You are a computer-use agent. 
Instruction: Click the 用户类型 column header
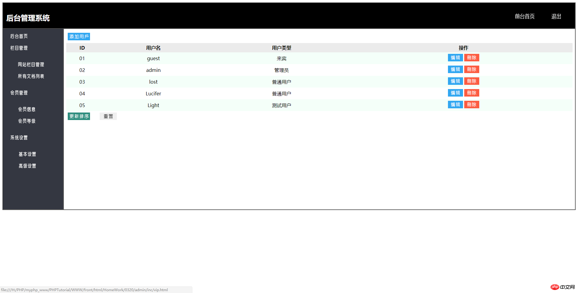281,48
